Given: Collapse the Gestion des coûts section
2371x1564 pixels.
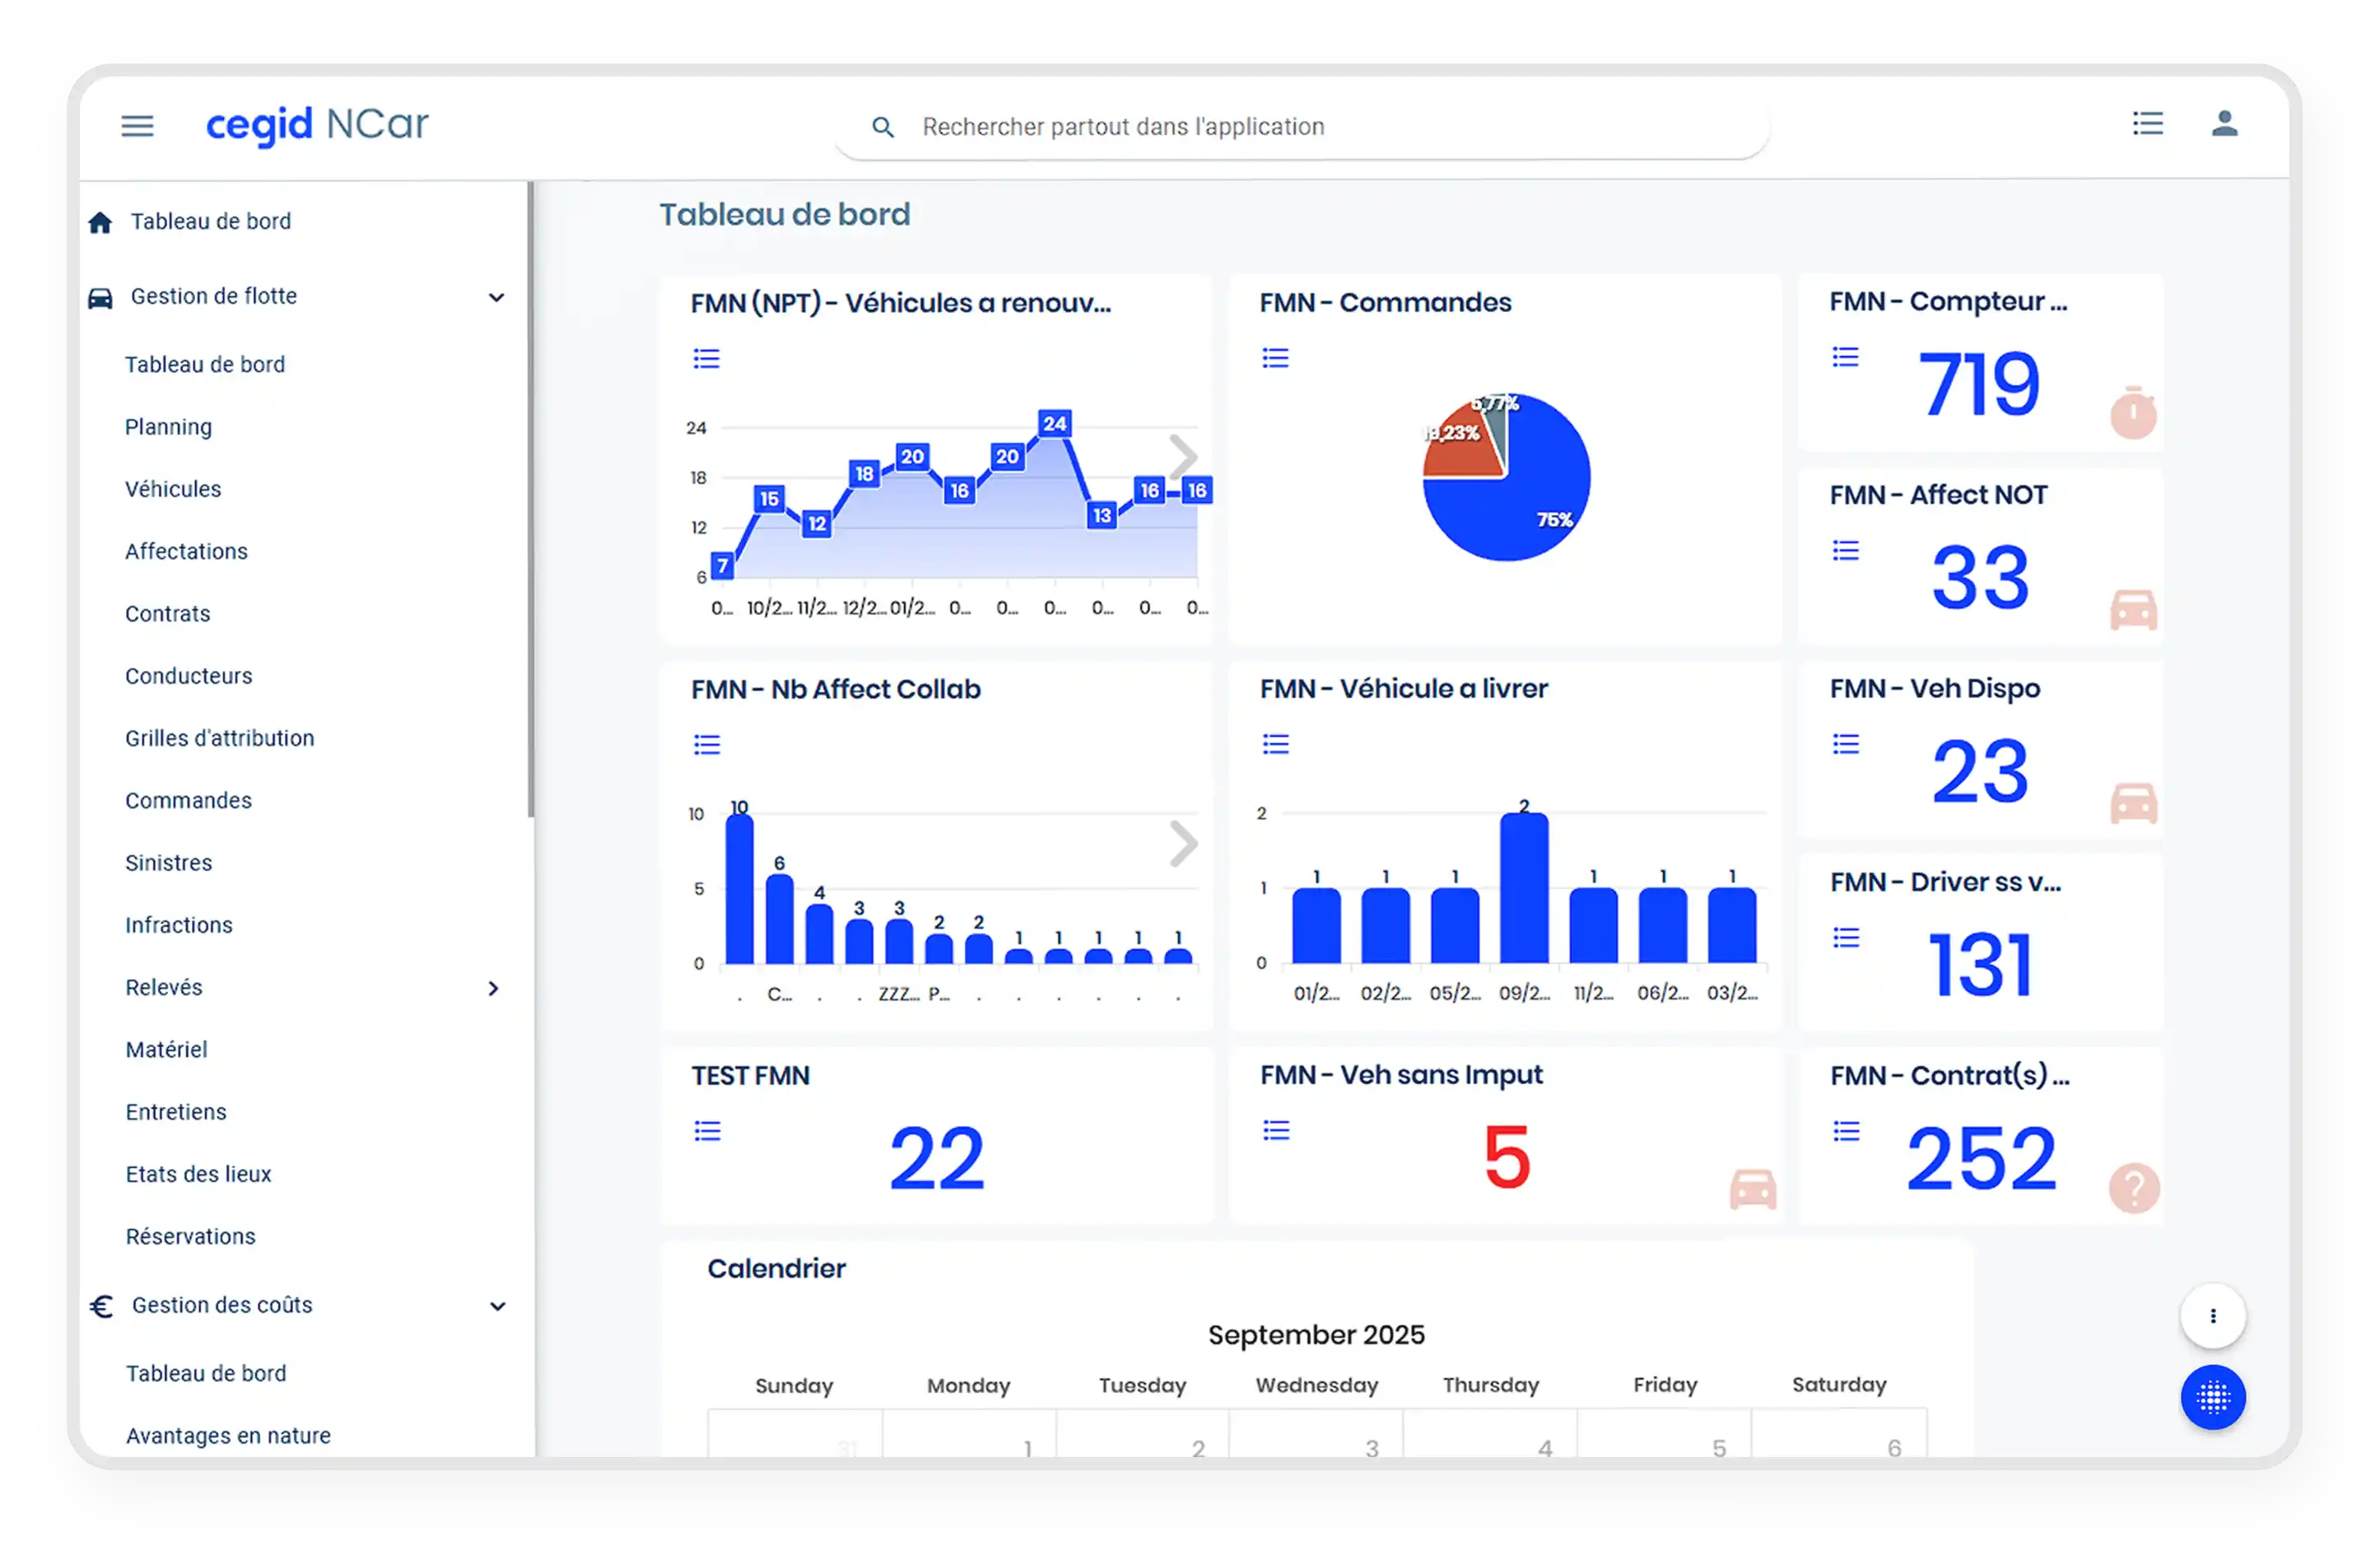Looking at the screenshot, I should [x=496, y=1306].
